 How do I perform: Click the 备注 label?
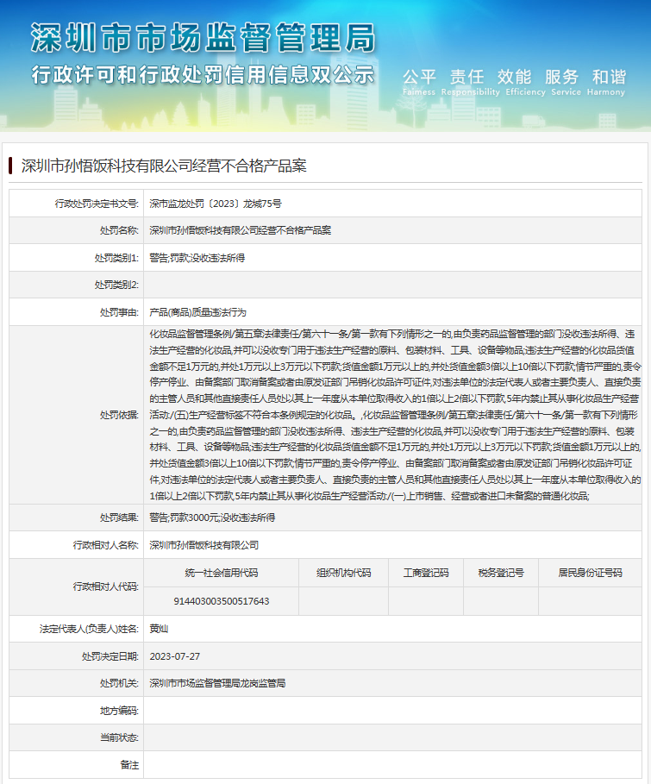click(x=129, y=765)
